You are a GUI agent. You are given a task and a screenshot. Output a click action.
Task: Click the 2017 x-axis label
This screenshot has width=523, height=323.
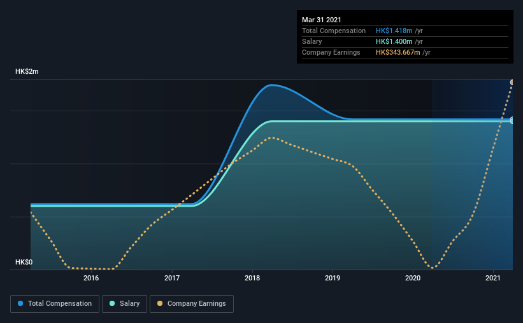pos(172,278)
